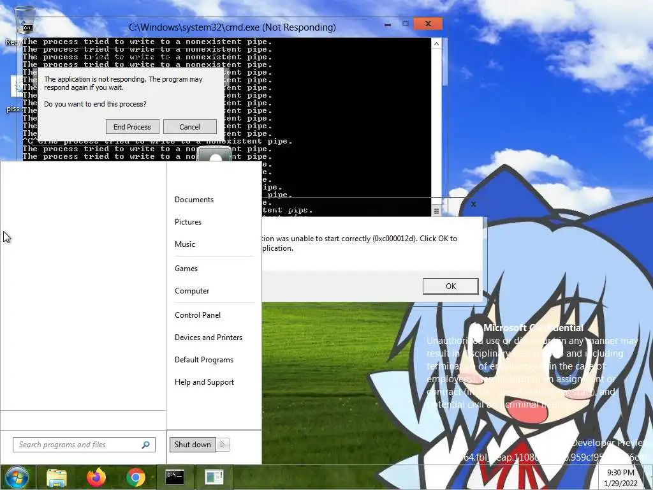
Task: Launch Firefox from the taskbar
Action: pyautogui.click(x=96, y=477)
